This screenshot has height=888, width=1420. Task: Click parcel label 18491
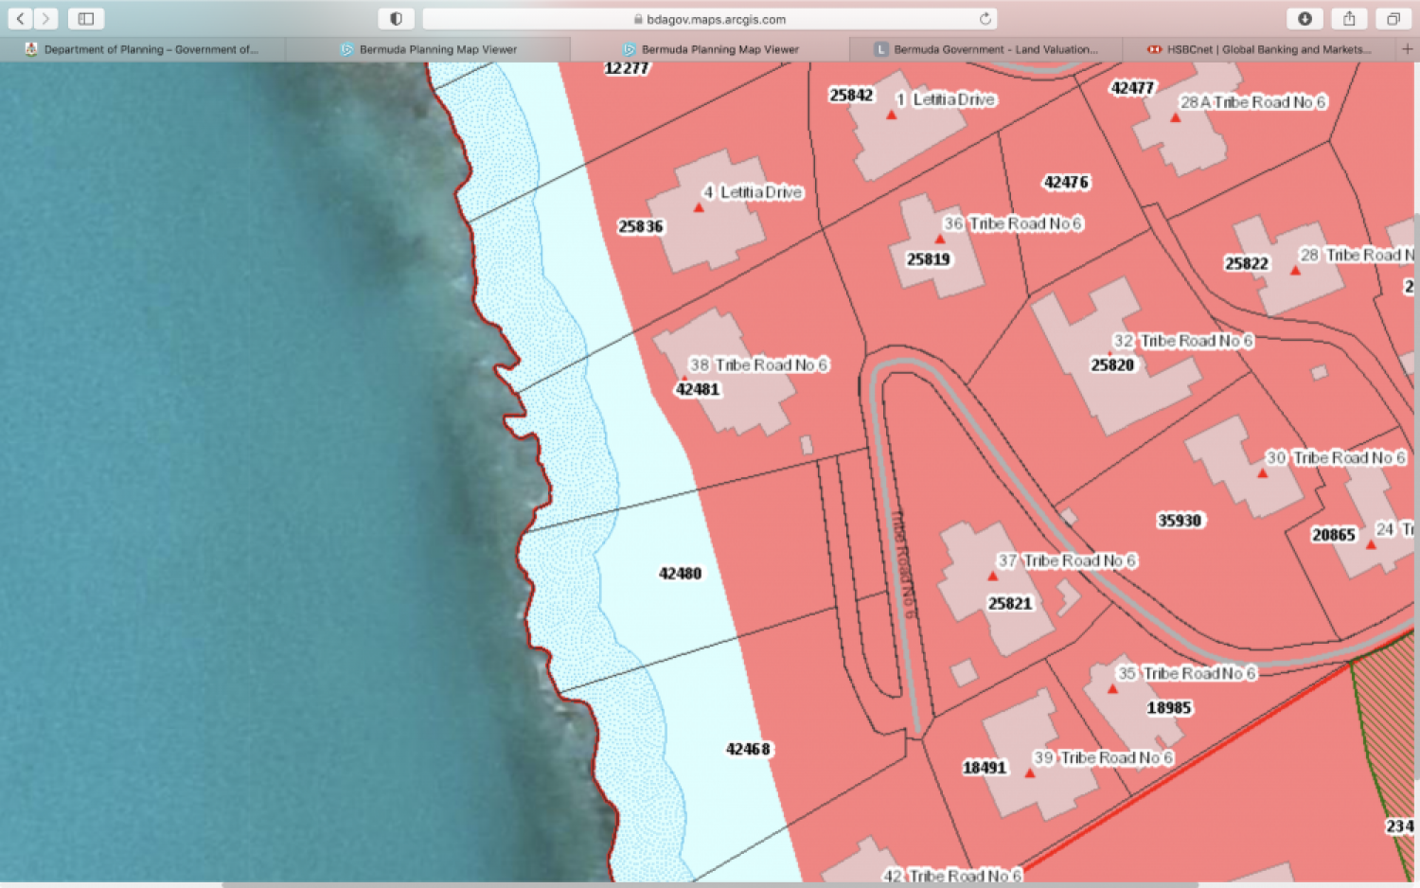[985, 767]
